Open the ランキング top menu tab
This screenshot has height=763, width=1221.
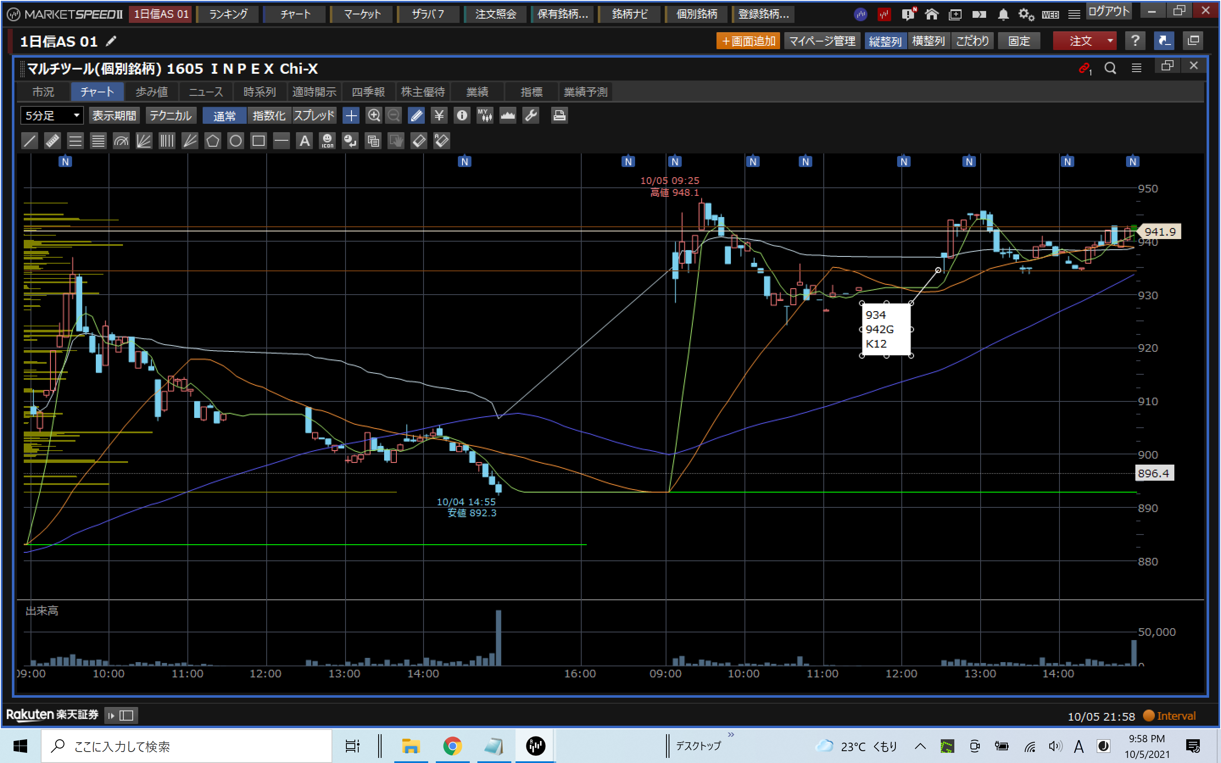pyautogui.click(x=228, y=14)
